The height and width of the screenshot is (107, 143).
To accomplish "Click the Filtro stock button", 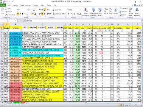I will tap(60, 27).
